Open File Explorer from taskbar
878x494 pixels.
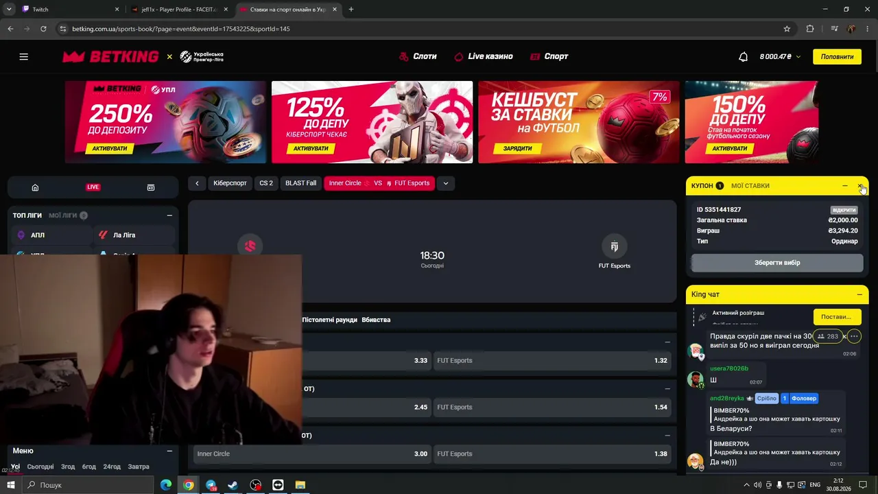point(300,485)
